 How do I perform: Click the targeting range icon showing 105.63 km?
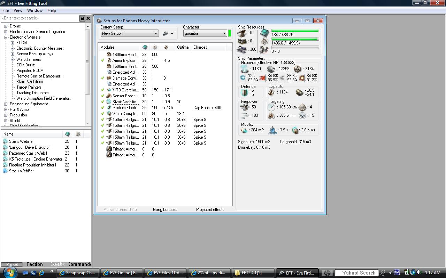point(271,107)
